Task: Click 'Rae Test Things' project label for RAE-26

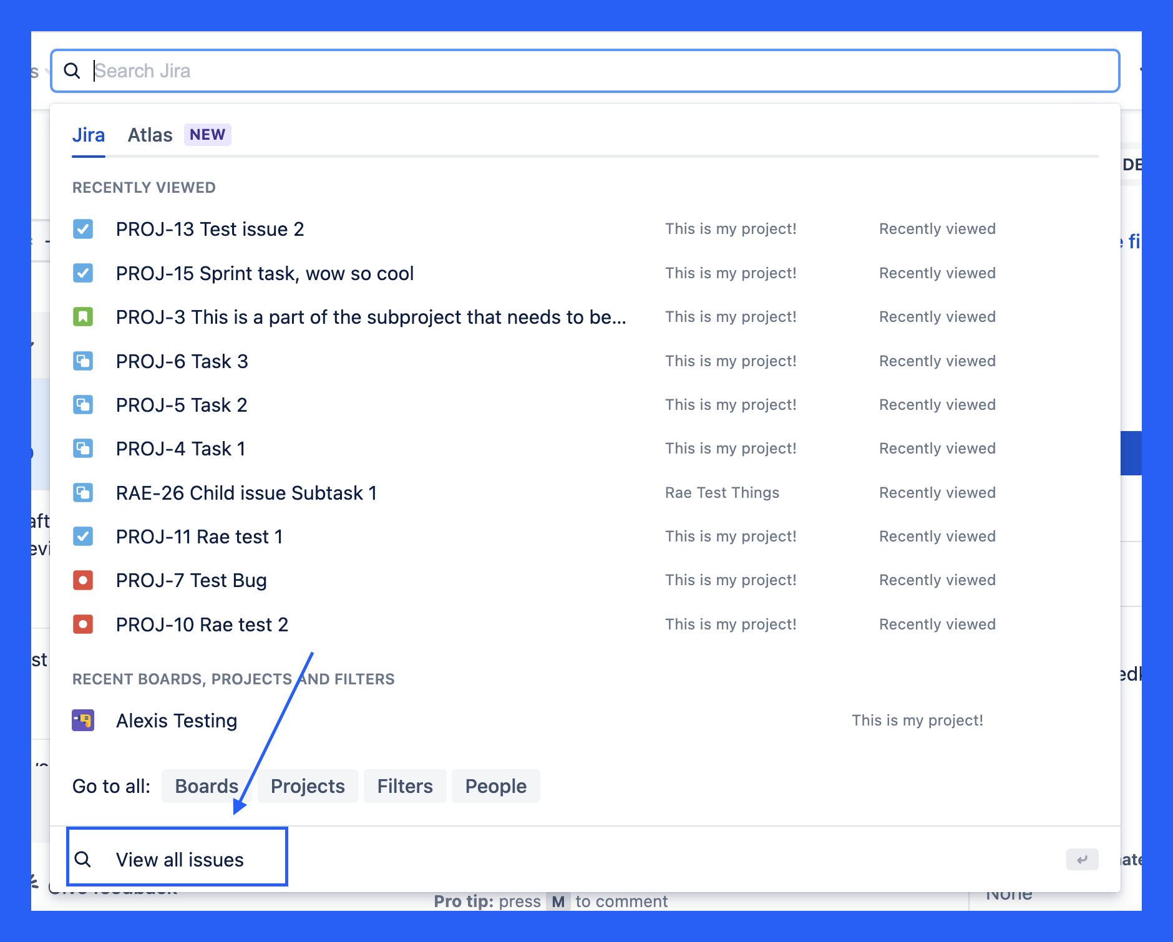Action: tap(722, 493)
